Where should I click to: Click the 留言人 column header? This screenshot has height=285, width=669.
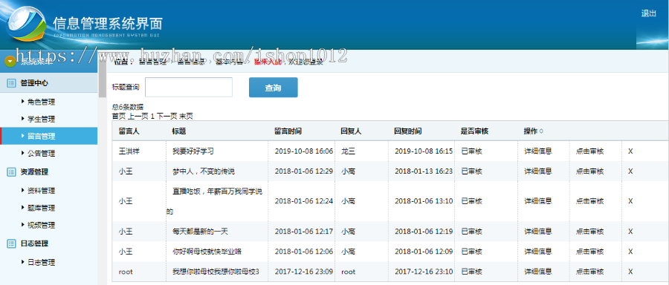pyautogui.click(x=129, y=131)
